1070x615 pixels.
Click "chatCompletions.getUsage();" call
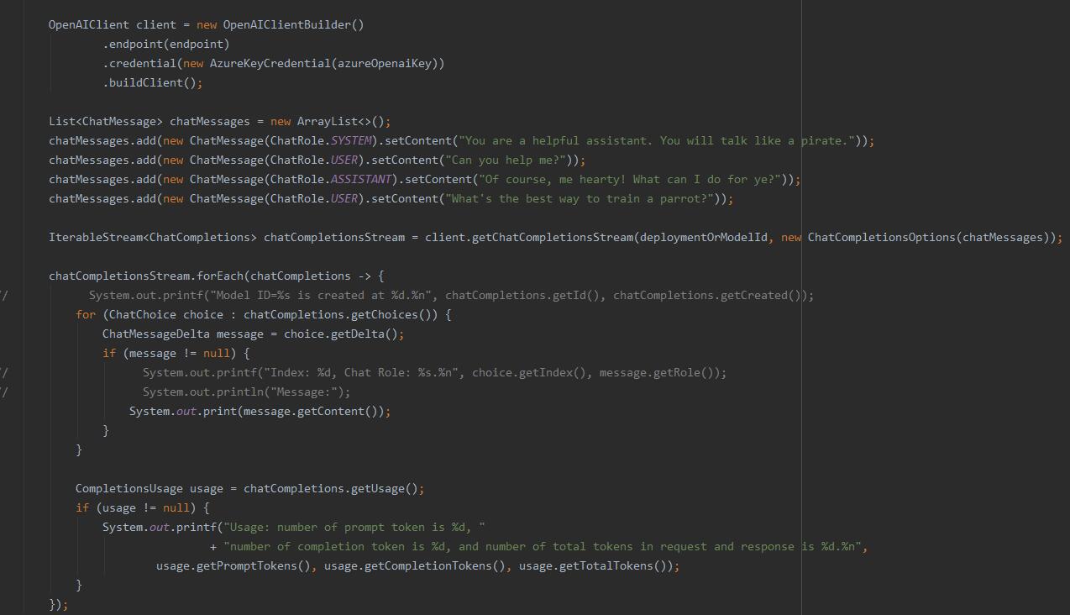(333, 488)
